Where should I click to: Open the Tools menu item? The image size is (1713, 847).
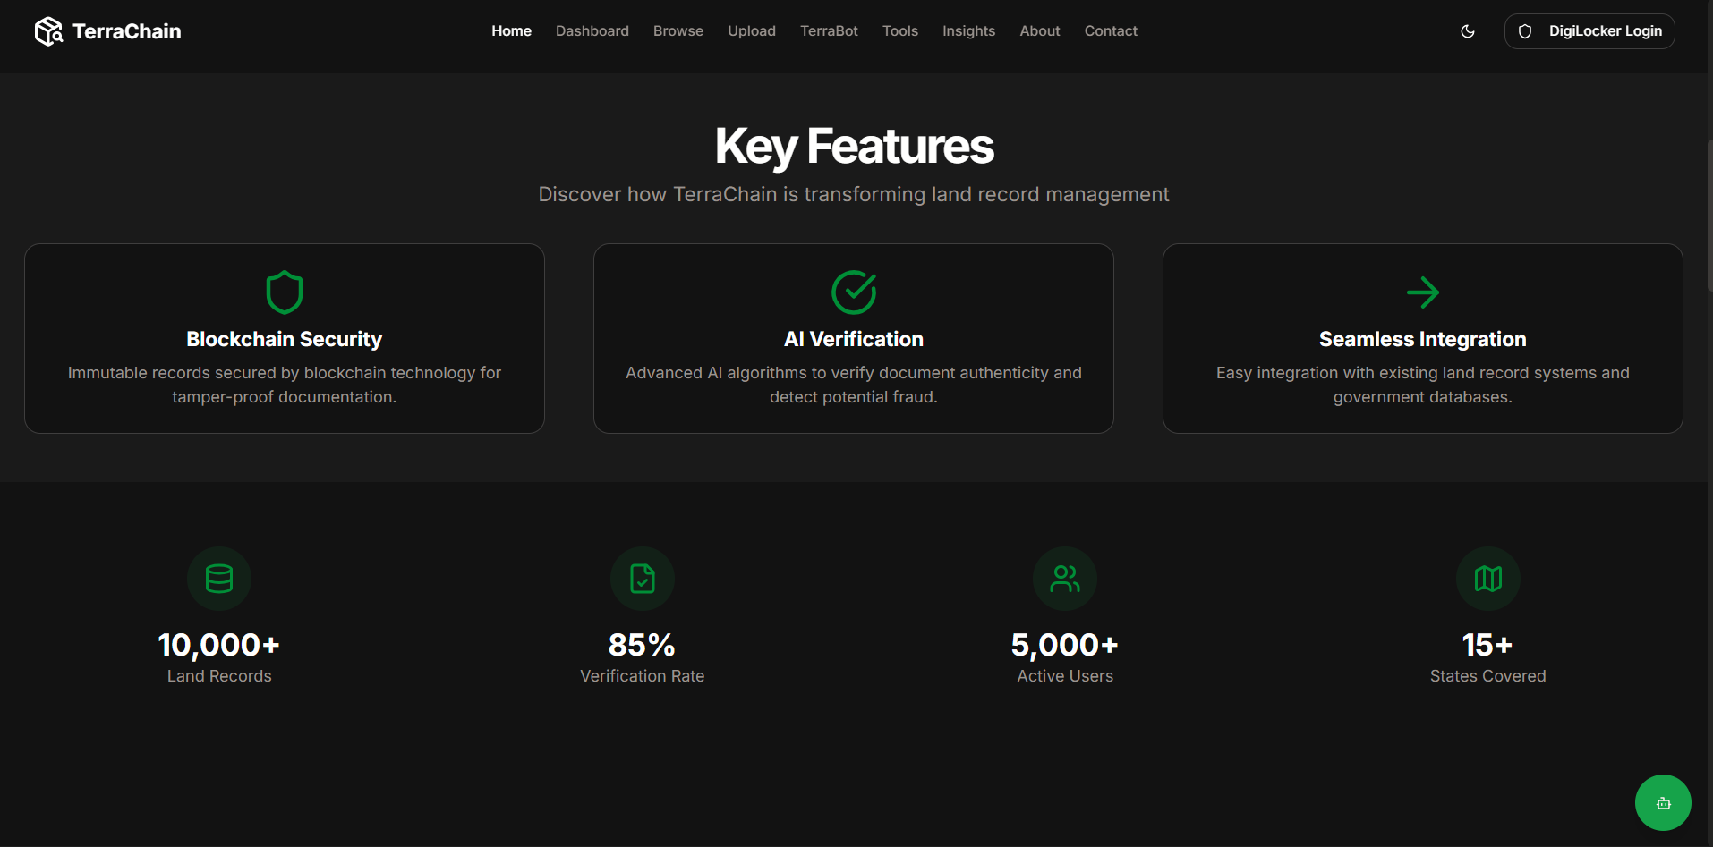(899, 30)
